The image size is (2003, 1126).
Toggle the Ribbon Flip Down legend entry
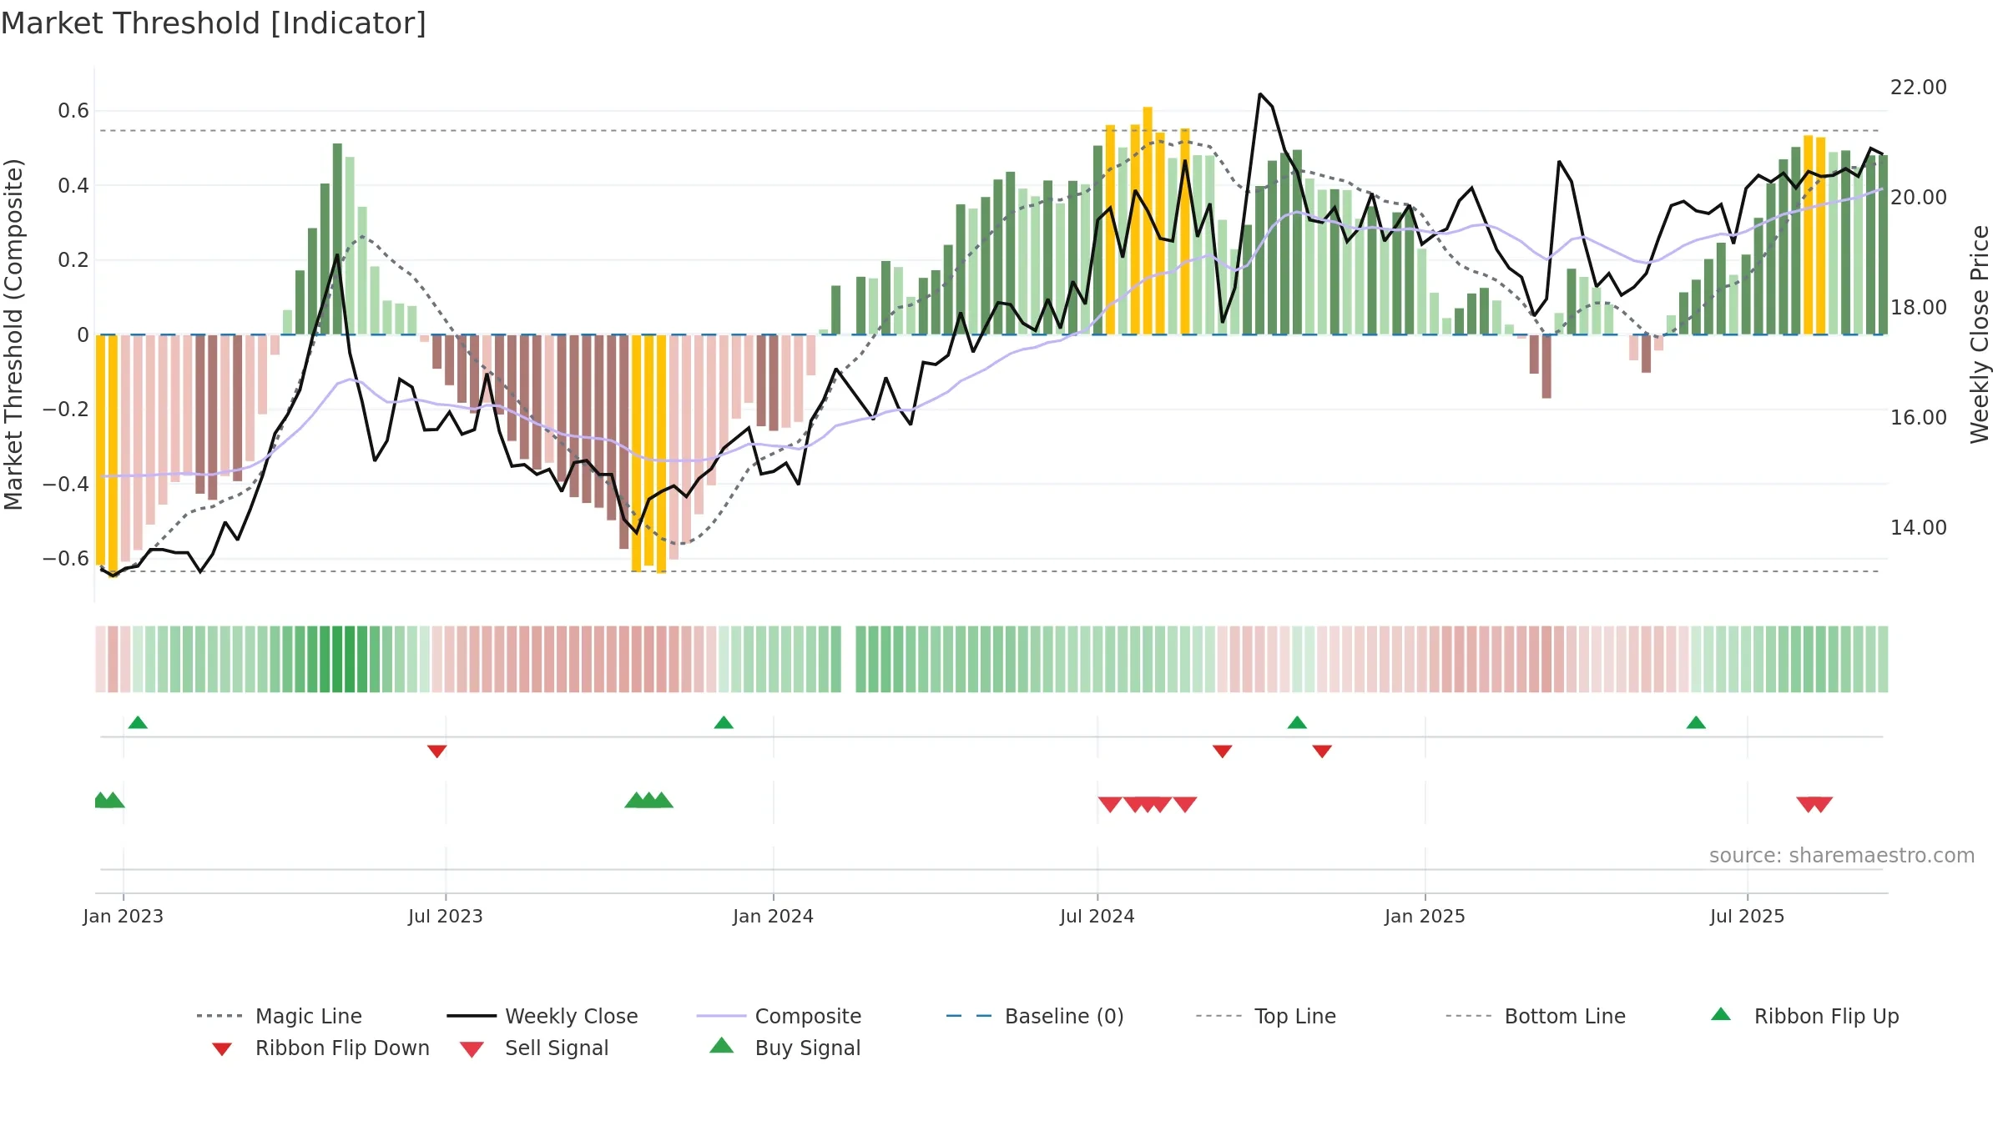[319, 1048]
